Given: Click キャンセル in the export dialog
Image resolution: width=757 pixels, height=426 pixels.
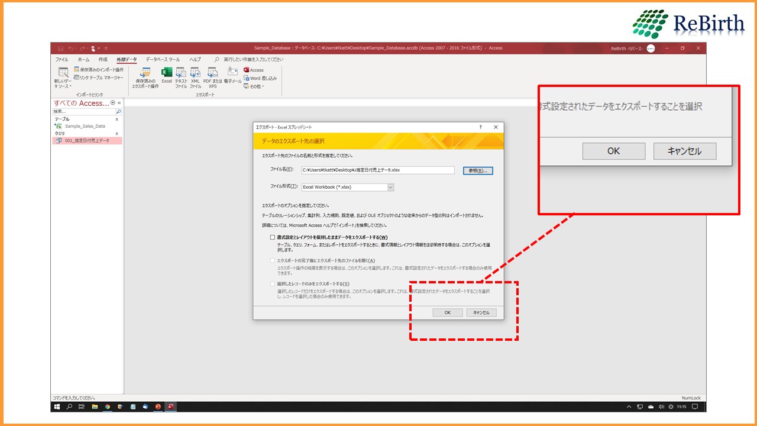Looking at the screenshot, I should (481, 312).
